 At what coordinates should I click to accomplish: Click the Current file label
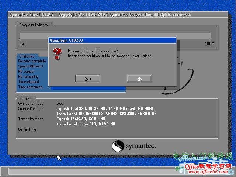[x=27, y=129]
